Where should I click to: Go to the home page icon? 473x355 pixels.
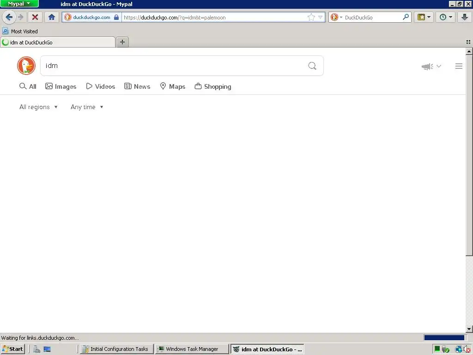pos(52,17)
